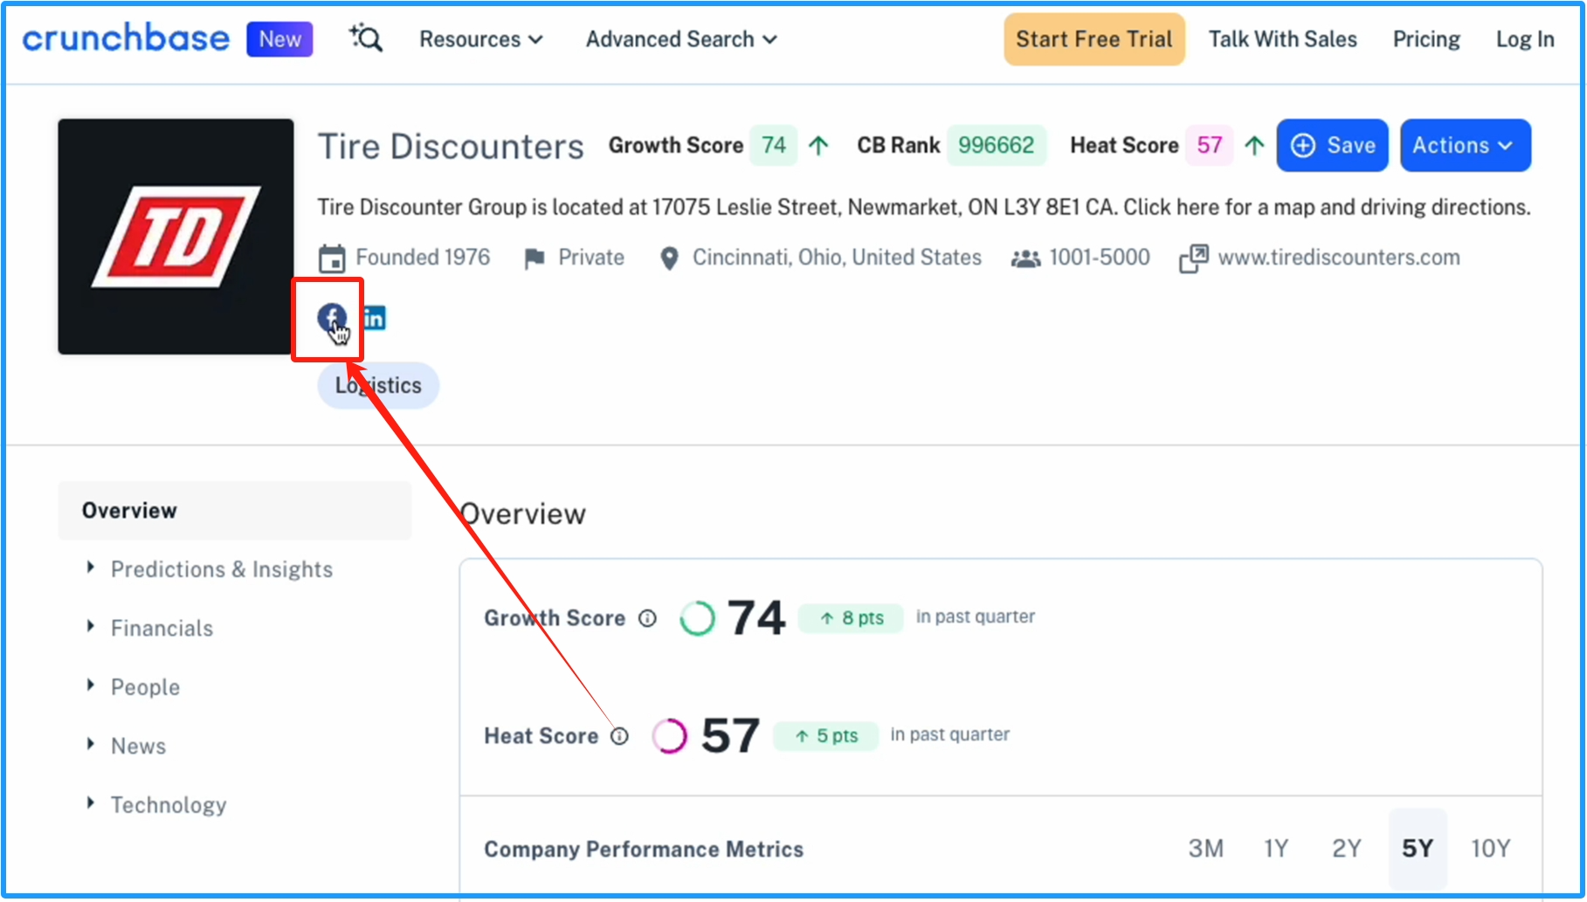Go to the Pricing page
Screen dimensions: 1587x902
pyautogui.click(x=1426, y=39)
